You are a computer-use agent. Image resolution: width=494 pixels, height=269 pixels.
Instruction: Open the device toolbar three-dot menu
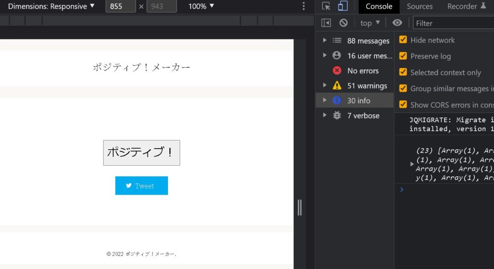303,6
